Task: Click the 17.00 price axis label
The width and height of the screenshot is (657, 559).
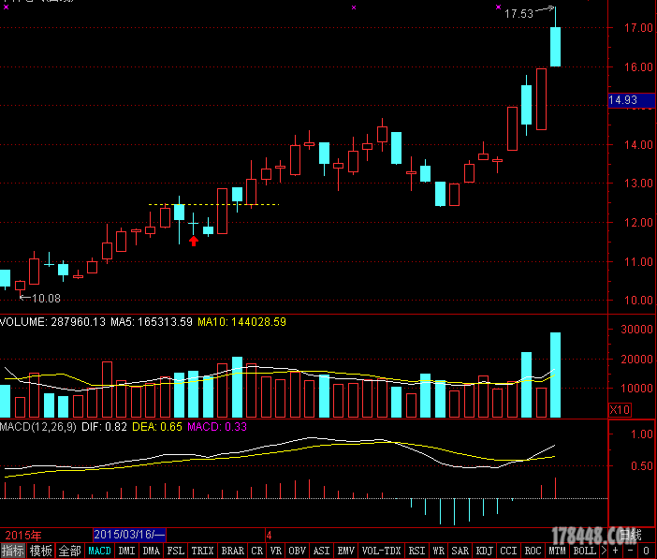Action: point(638,28)
